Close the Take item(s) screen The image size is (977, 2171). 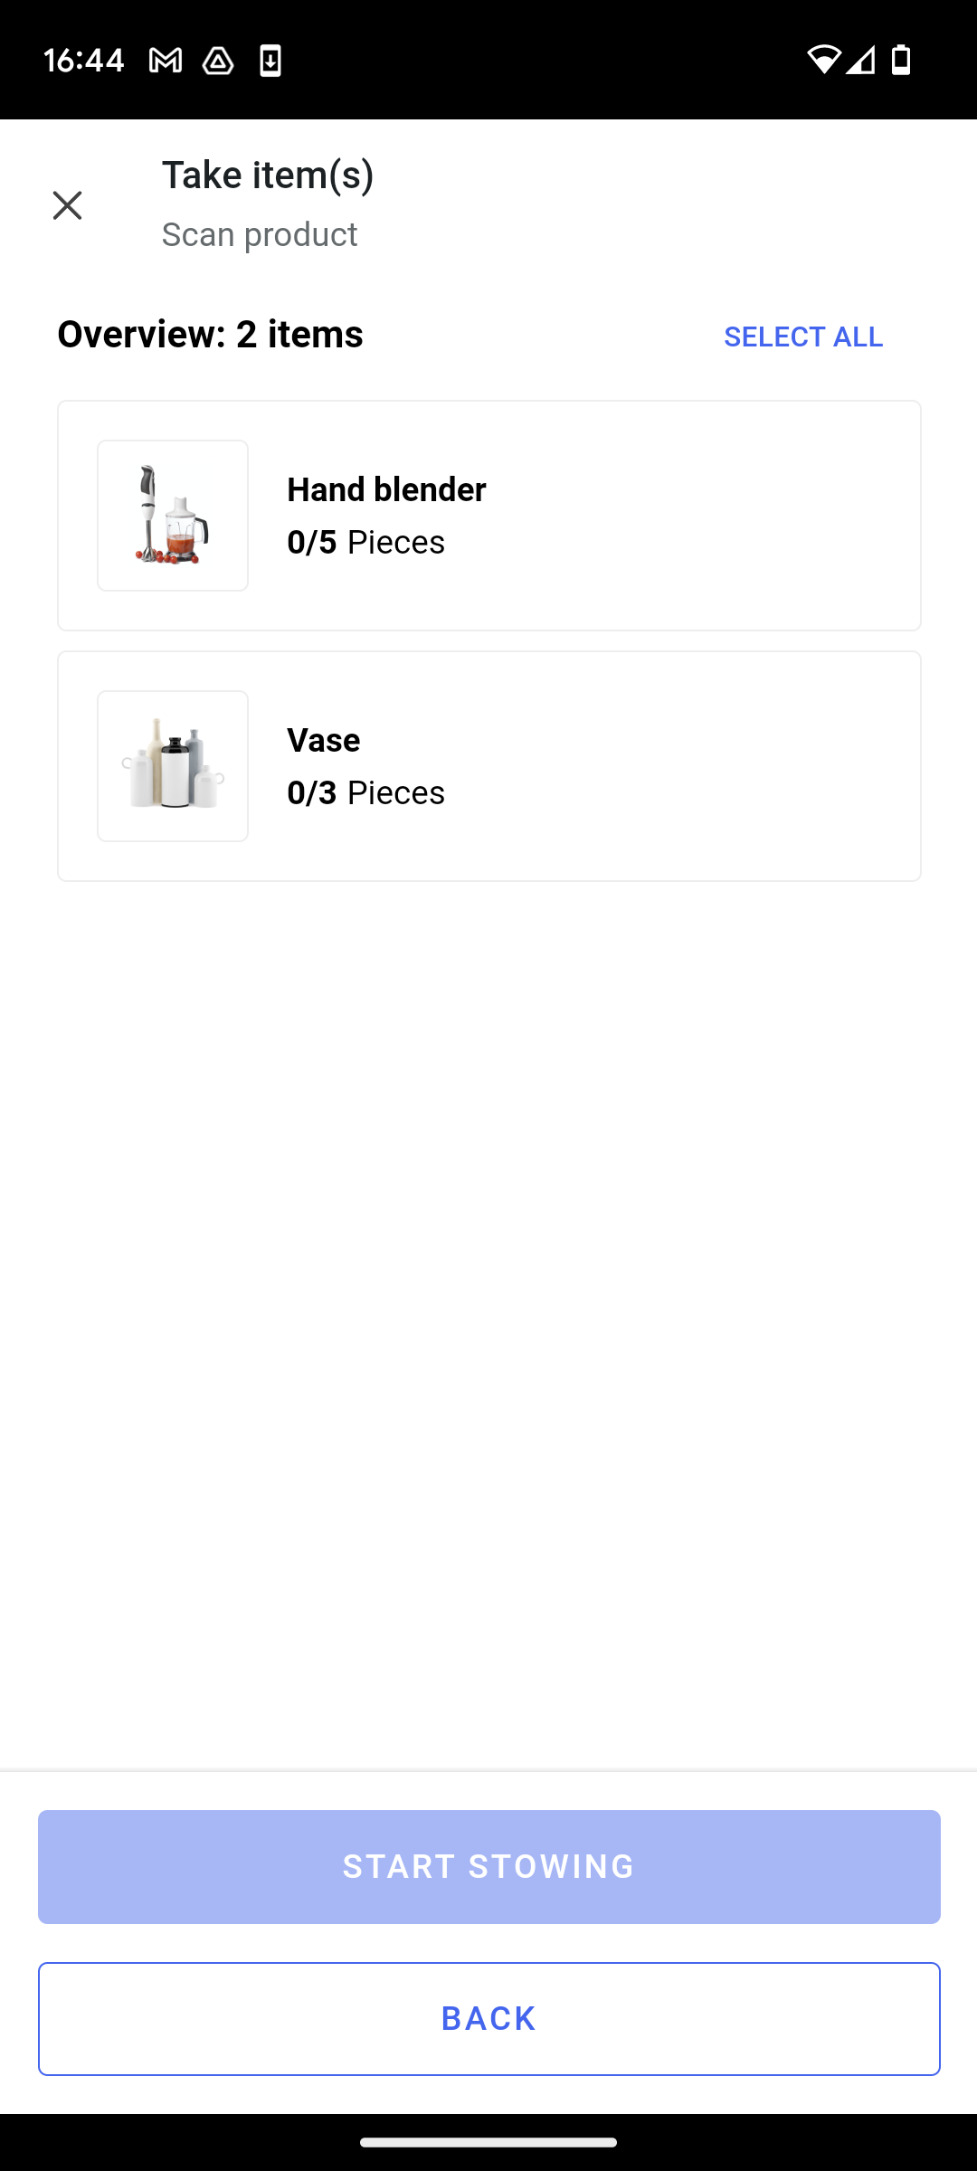click(67, 205)
